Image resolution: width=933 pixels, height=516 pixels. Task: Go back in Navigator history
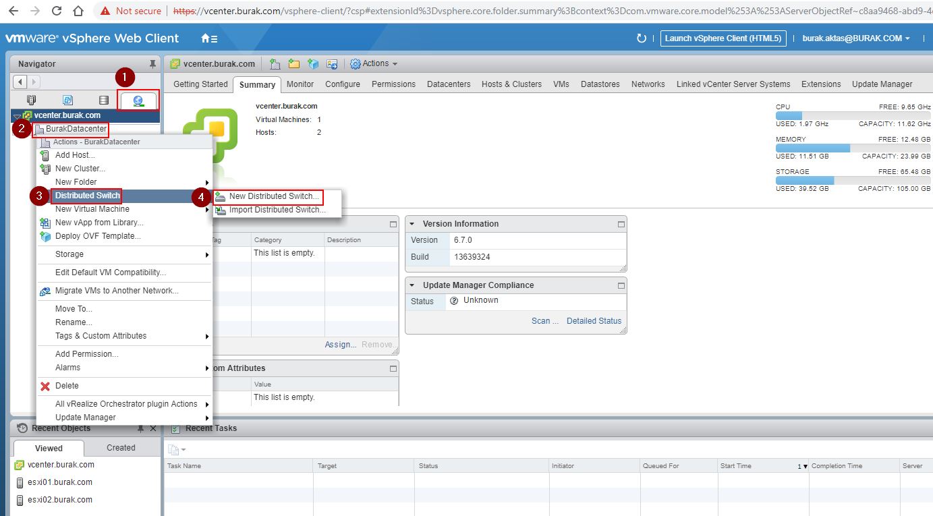click(20, 82)
